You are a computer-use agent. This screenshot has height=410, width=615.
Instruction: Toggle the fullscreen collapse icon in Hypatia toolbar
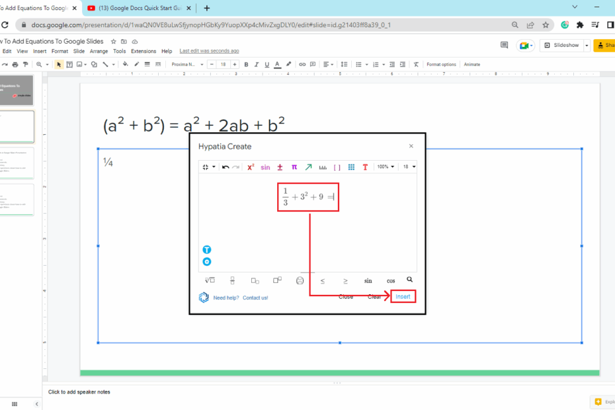(x=206, y=167)
